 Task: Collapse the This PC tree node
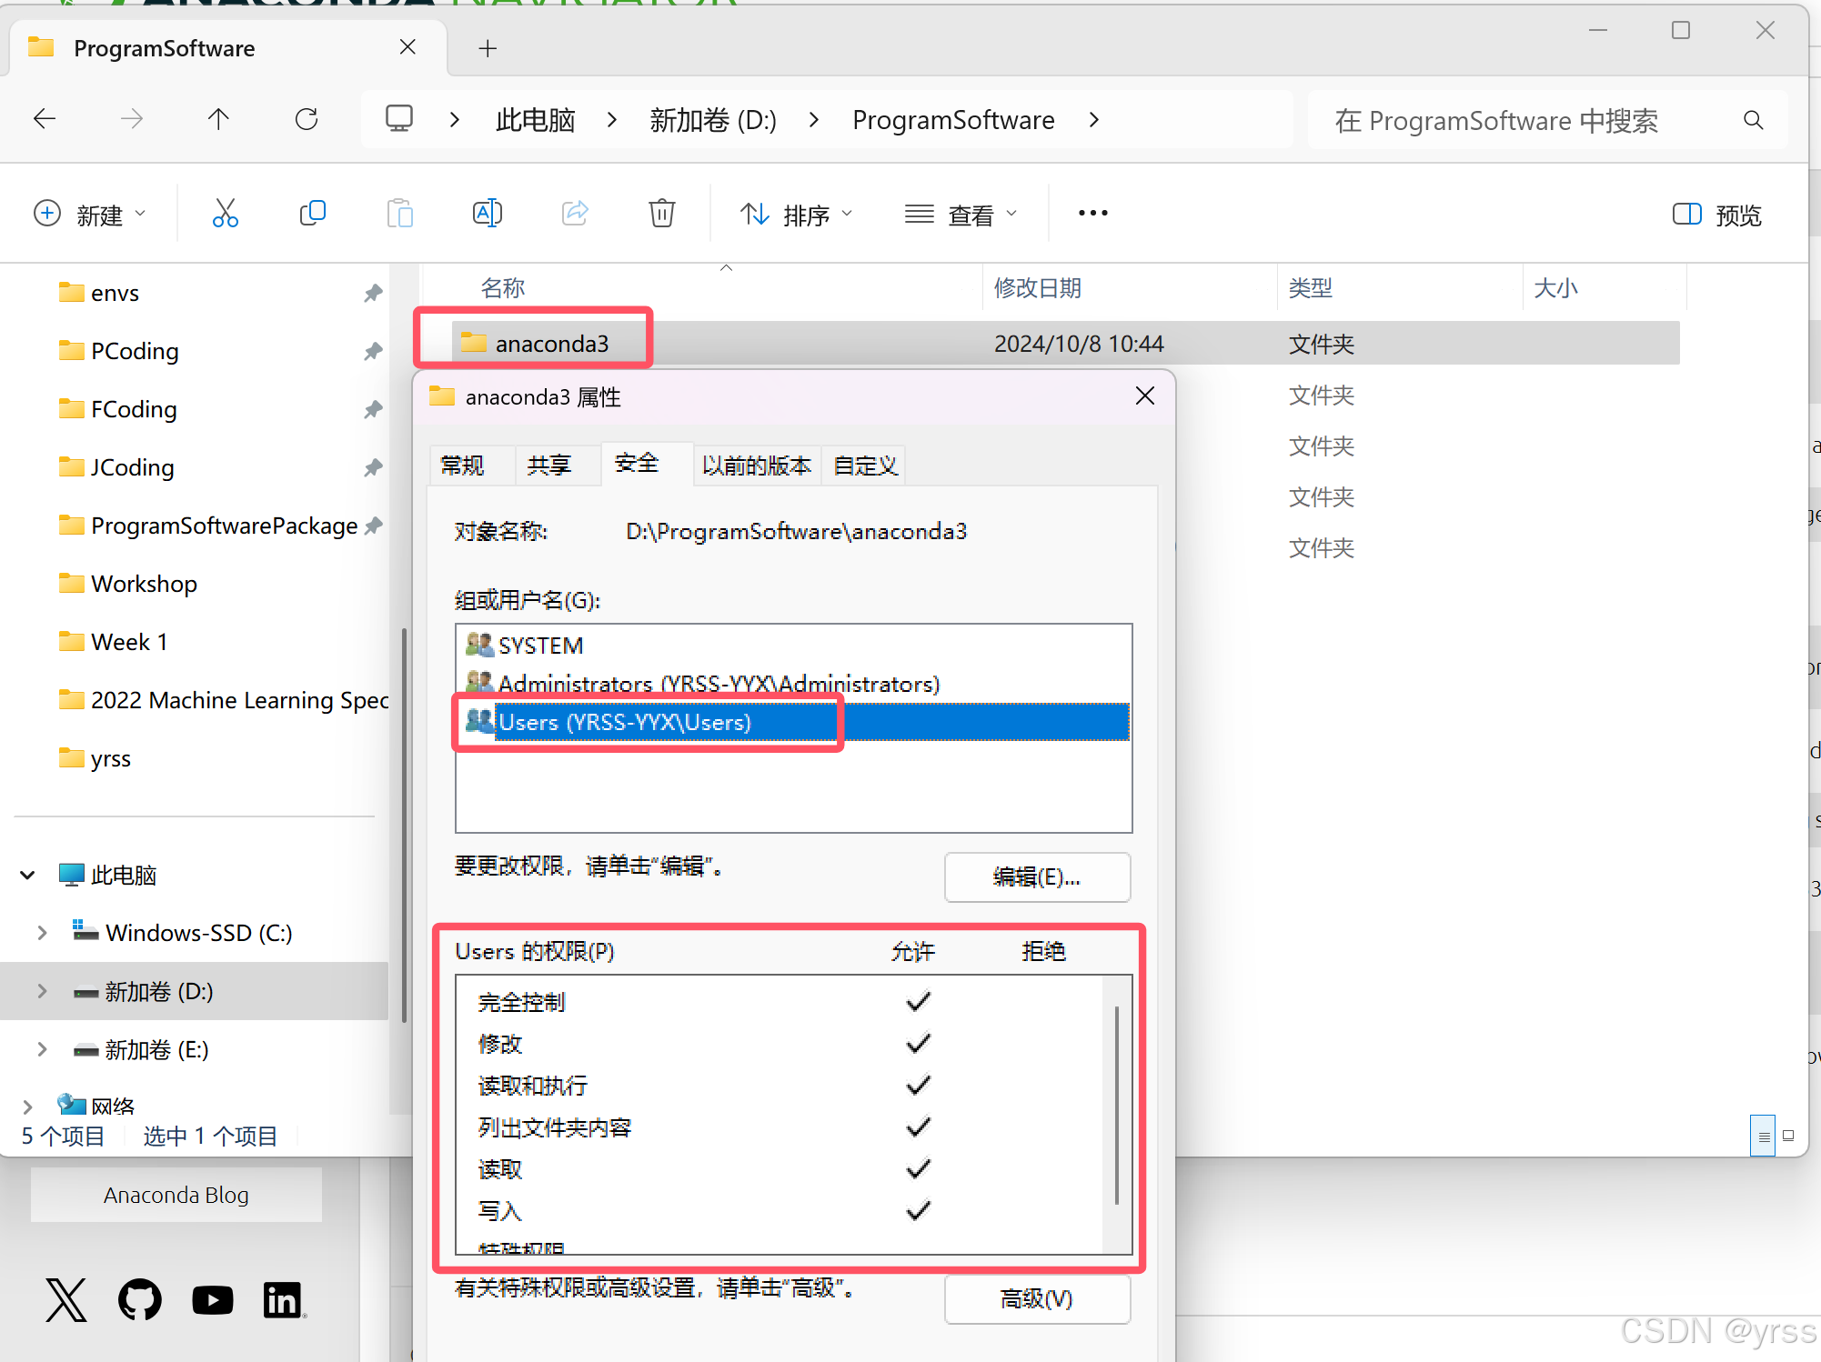pyautogui.click(x=27, y=875)
